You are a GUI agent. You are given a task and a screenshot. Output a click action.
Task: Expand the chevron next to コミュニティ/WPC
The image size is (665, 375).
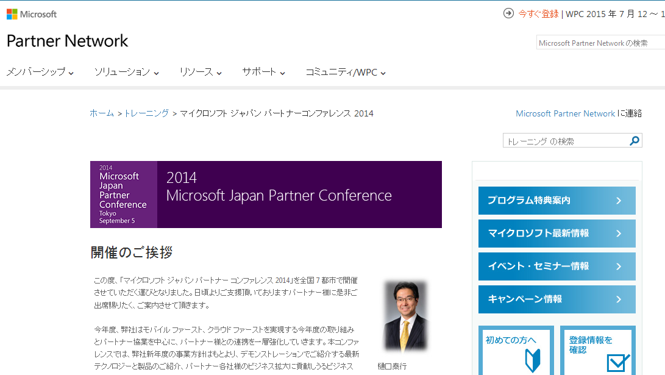(383, 73)
